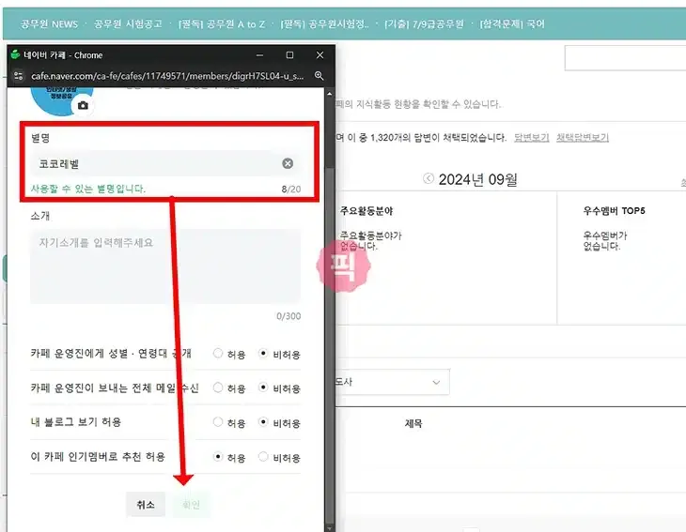
Task: Open the 답변보기 link
Action: tap(532, 138)
